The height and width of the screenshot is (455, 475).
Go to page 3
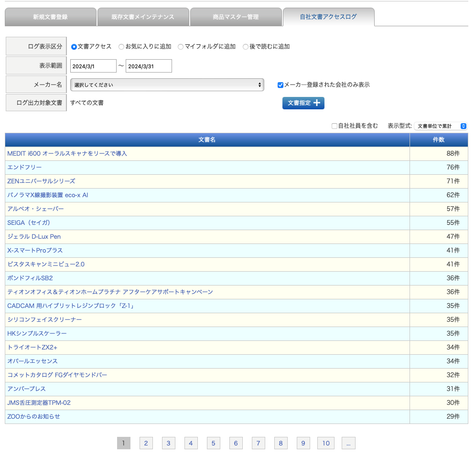pyautogui.click(x=168, y=443)
